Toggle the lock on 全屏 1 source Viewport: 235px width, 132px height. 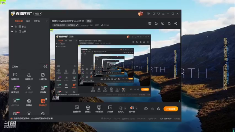pyautogui.click(x=16, y=31)
